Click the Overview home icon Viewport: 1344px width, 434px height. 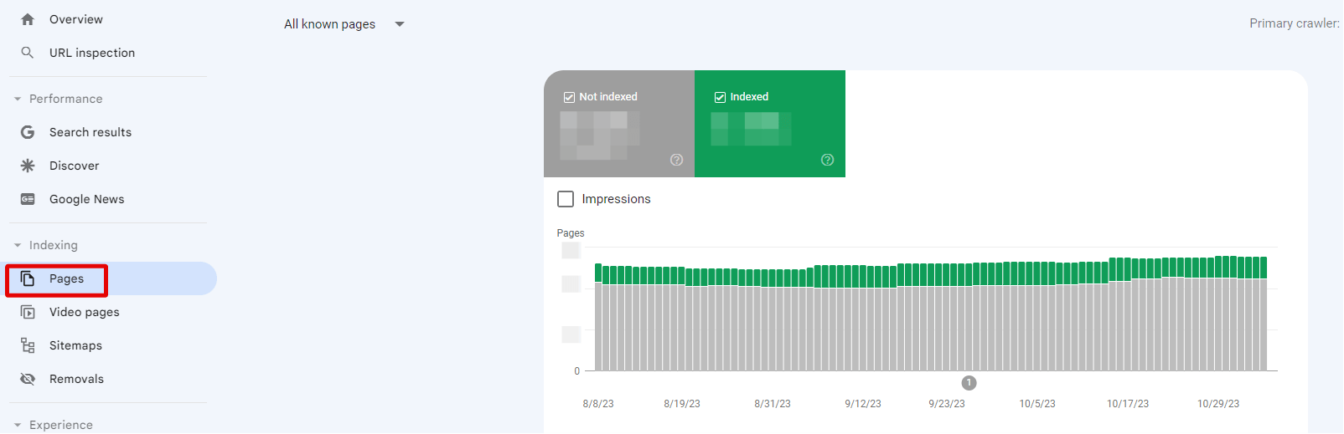(28, 19)
